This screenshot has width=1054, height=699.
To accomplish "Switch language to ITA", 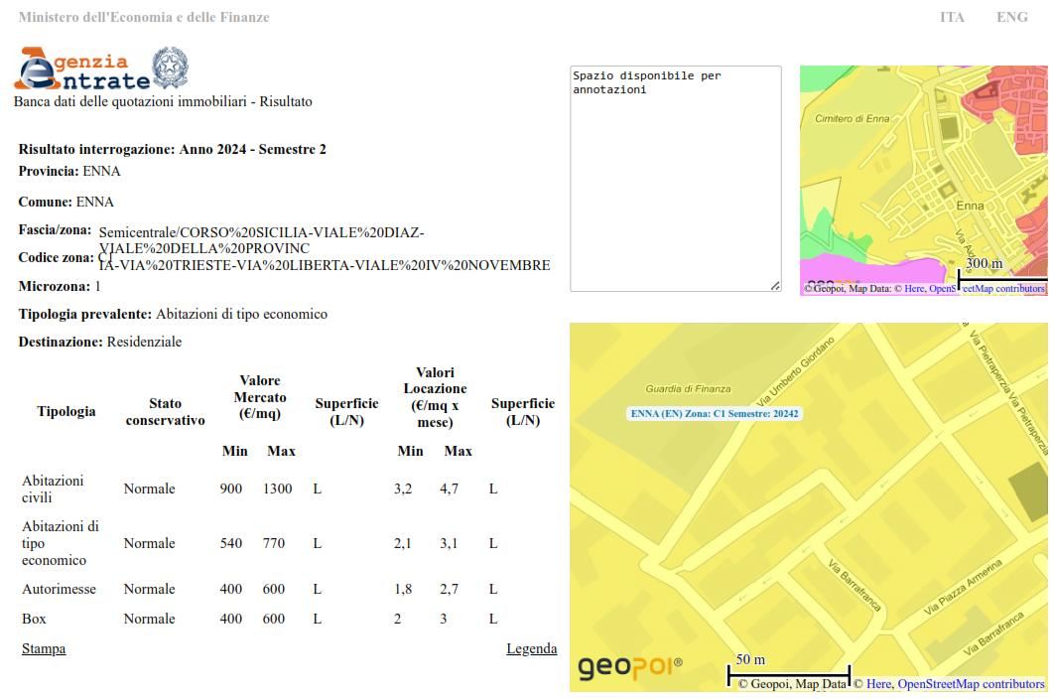I will point(952,17).
